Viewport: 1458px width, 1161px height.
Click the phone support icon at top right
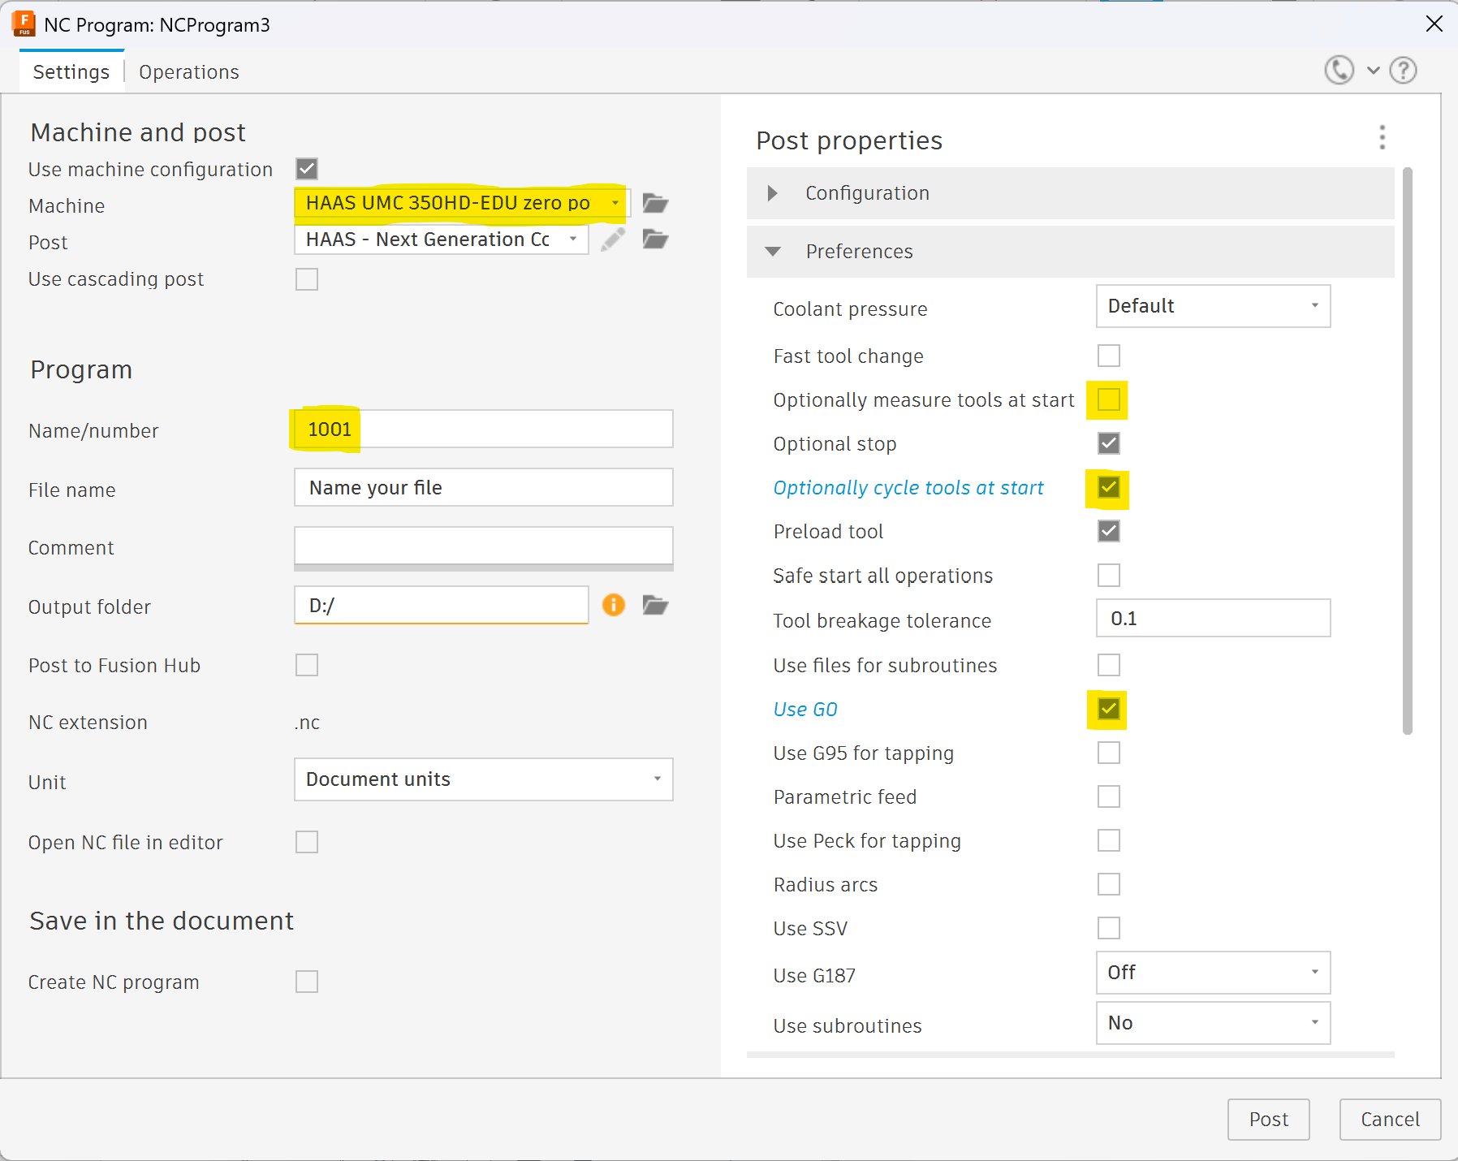[1339, 71]
